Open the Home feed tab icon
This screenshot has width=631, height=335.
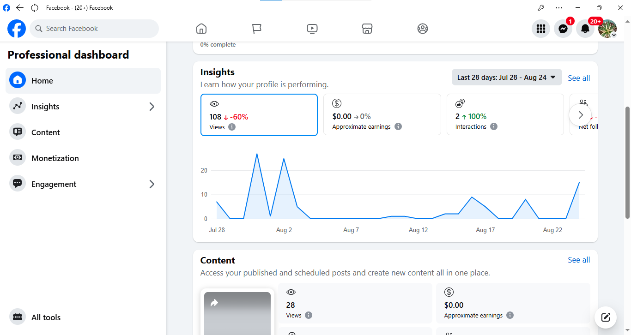click(201, 29)
